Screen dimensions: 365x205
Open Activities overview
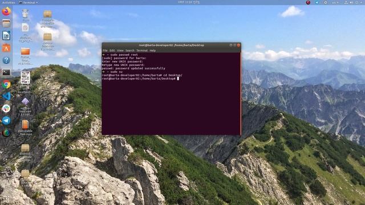[x=9, y=2]
